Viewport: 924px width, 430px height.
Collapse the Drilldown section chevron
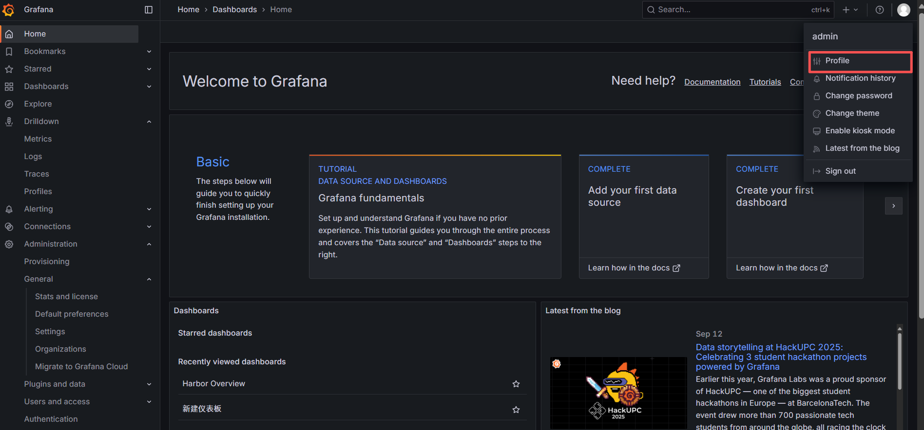(149, 122)
